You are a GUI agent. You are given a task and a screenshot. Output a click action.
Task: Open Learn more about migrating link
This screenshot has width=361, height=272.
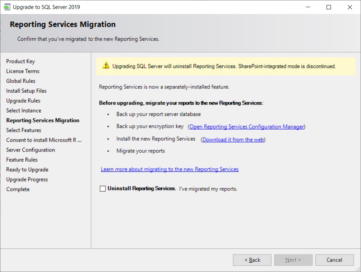[x=170, y=169]
